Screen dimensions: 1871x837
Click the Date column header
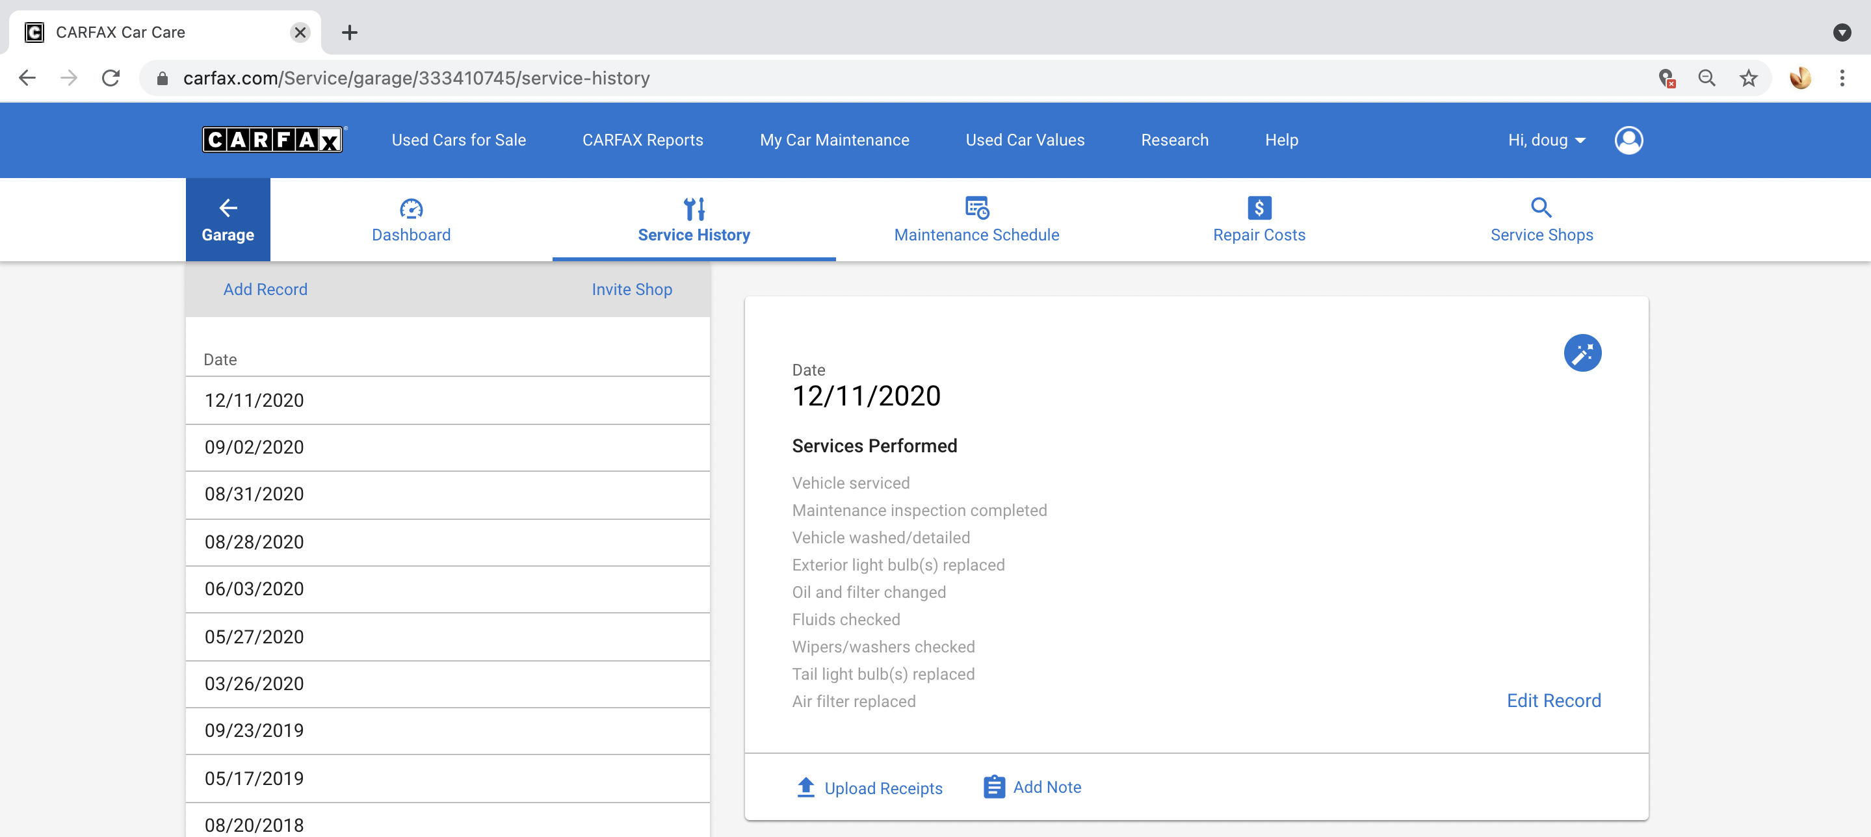[220, 360]
